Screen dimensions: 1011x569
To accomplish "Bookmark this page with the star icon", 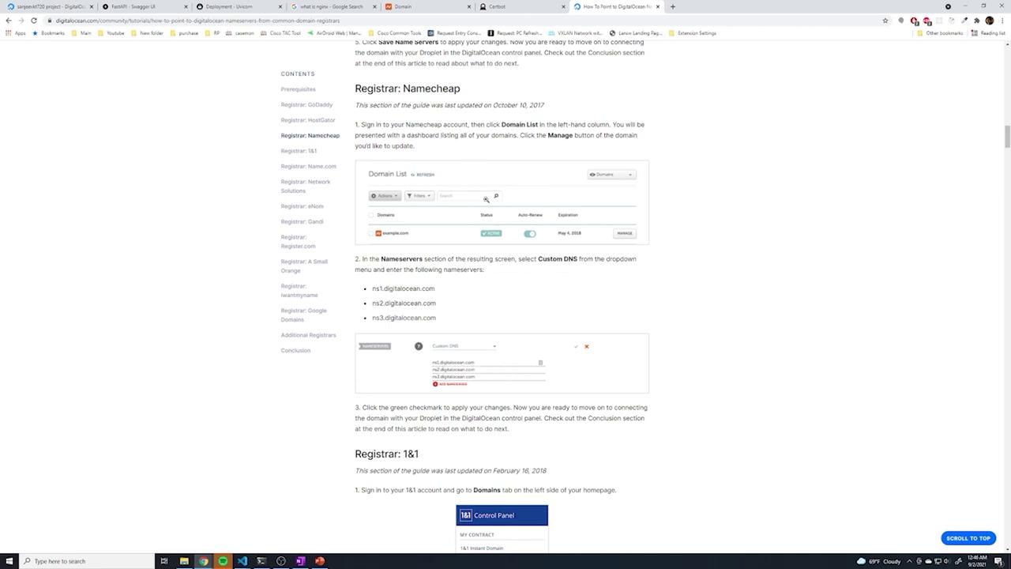I will [x=885, y=21].
